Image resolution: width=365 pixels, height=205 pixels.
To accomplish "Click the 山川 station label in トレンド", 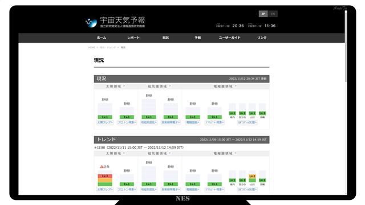I will [252, 184].
